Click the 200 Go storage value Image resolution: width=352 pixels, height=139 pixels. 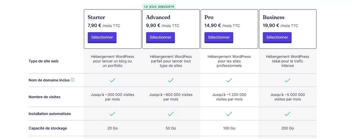point(287,128)
